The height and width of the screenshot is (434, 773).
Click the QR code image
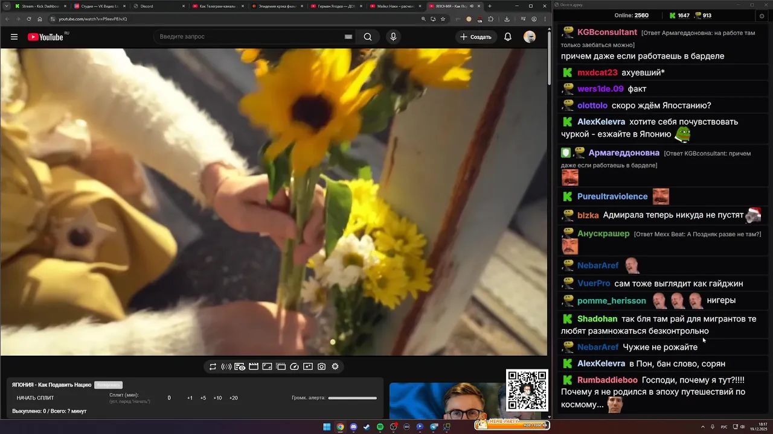527,390
